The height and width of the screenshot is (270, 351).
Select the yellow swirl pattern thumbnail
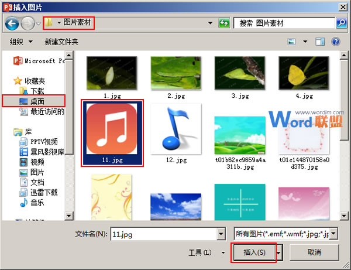(x=112, y=197)
